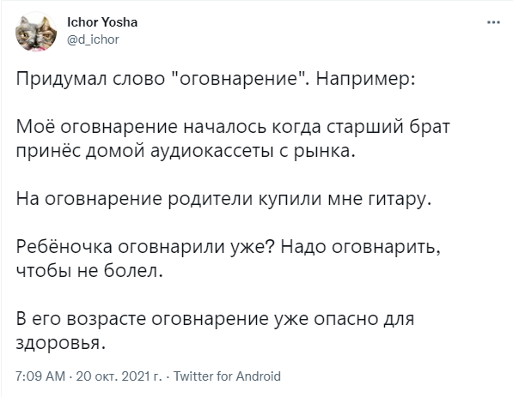Viewport: 513px width, 397px height.
Task: Click the phrase "В его возрасте"
Action: point(81,319)
